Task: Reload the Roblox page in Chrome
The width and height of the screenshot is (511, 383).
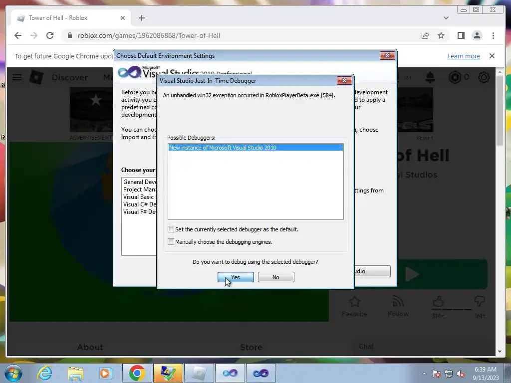Action: [50, 35]
